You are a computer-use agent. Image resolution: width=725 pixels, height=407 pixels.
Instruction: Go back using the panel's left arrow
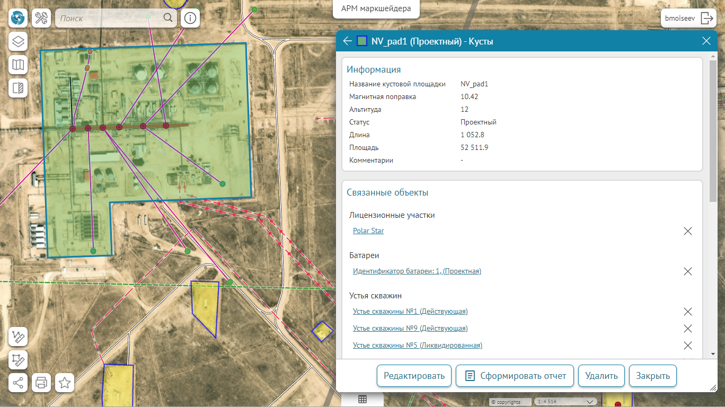[348, 41]
